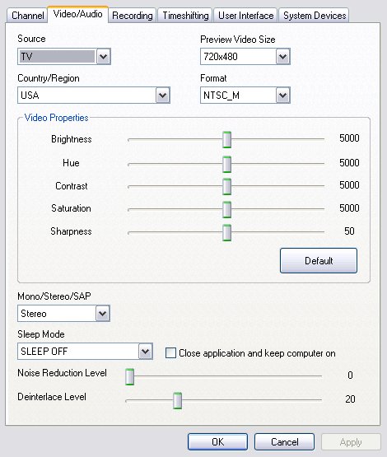Confirm settings with OK button
Screen dimensions: 387x457
[217, 442]
